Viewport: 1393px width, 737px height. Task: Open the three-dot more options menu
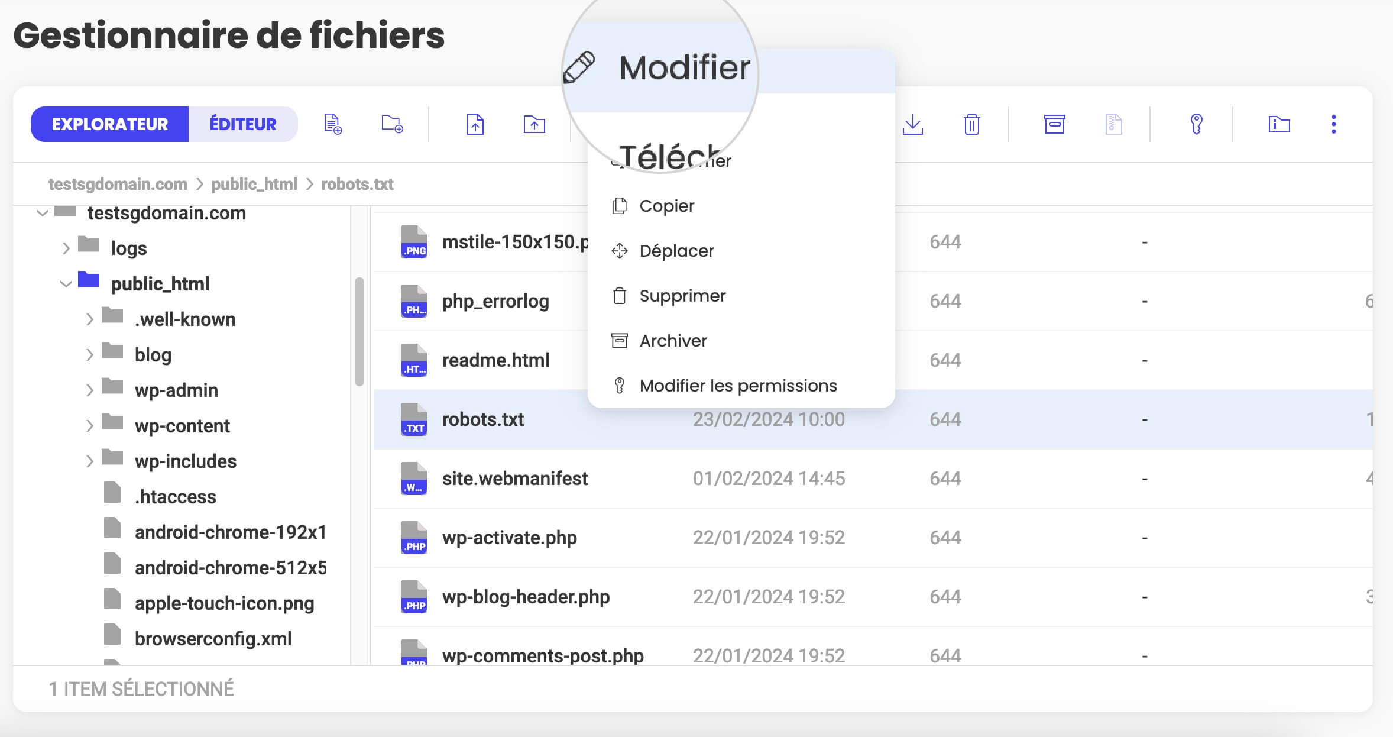coord(1334,124)
